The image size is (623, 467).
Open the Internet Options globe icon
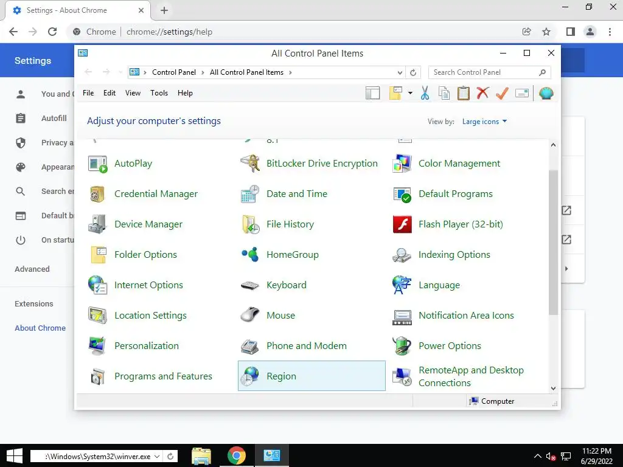(98, 285)
